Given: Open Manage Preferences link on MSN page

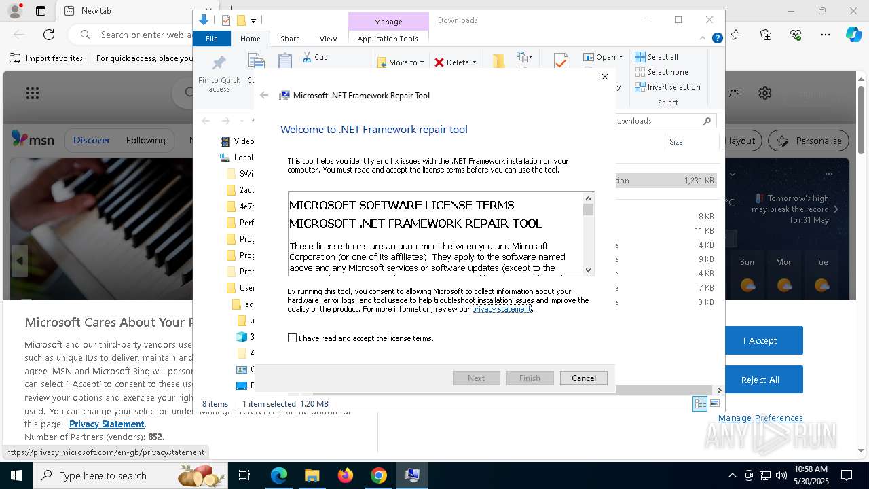Looking at the screenshot, I should [x=760, y=418].
